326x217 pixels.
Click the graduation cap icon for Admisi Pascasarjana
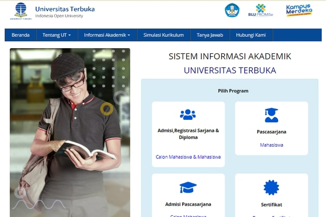(x=188, y=187)
